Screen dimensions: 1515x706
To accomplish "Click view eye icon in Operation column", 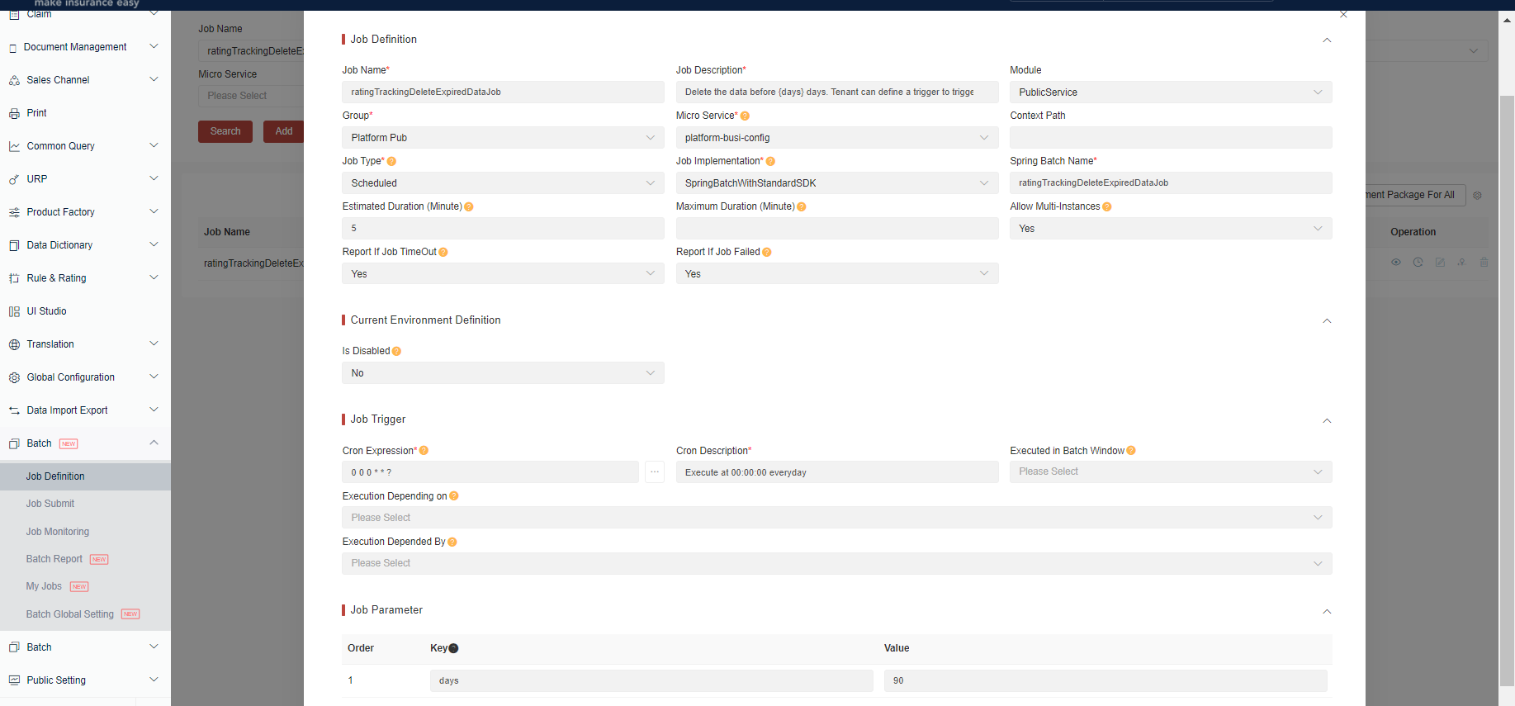I will 1396,263.
